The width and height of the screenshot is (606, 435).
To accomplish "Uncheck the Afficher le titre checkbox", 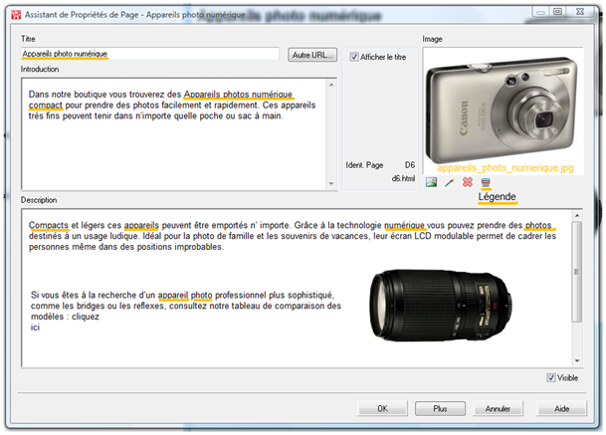I will [355, 57].
